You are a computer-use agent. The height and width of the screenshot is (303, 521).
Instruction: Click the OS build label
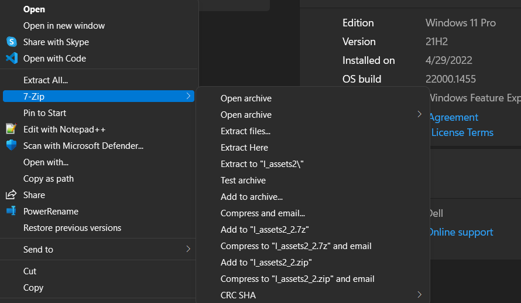click(362, 79)
